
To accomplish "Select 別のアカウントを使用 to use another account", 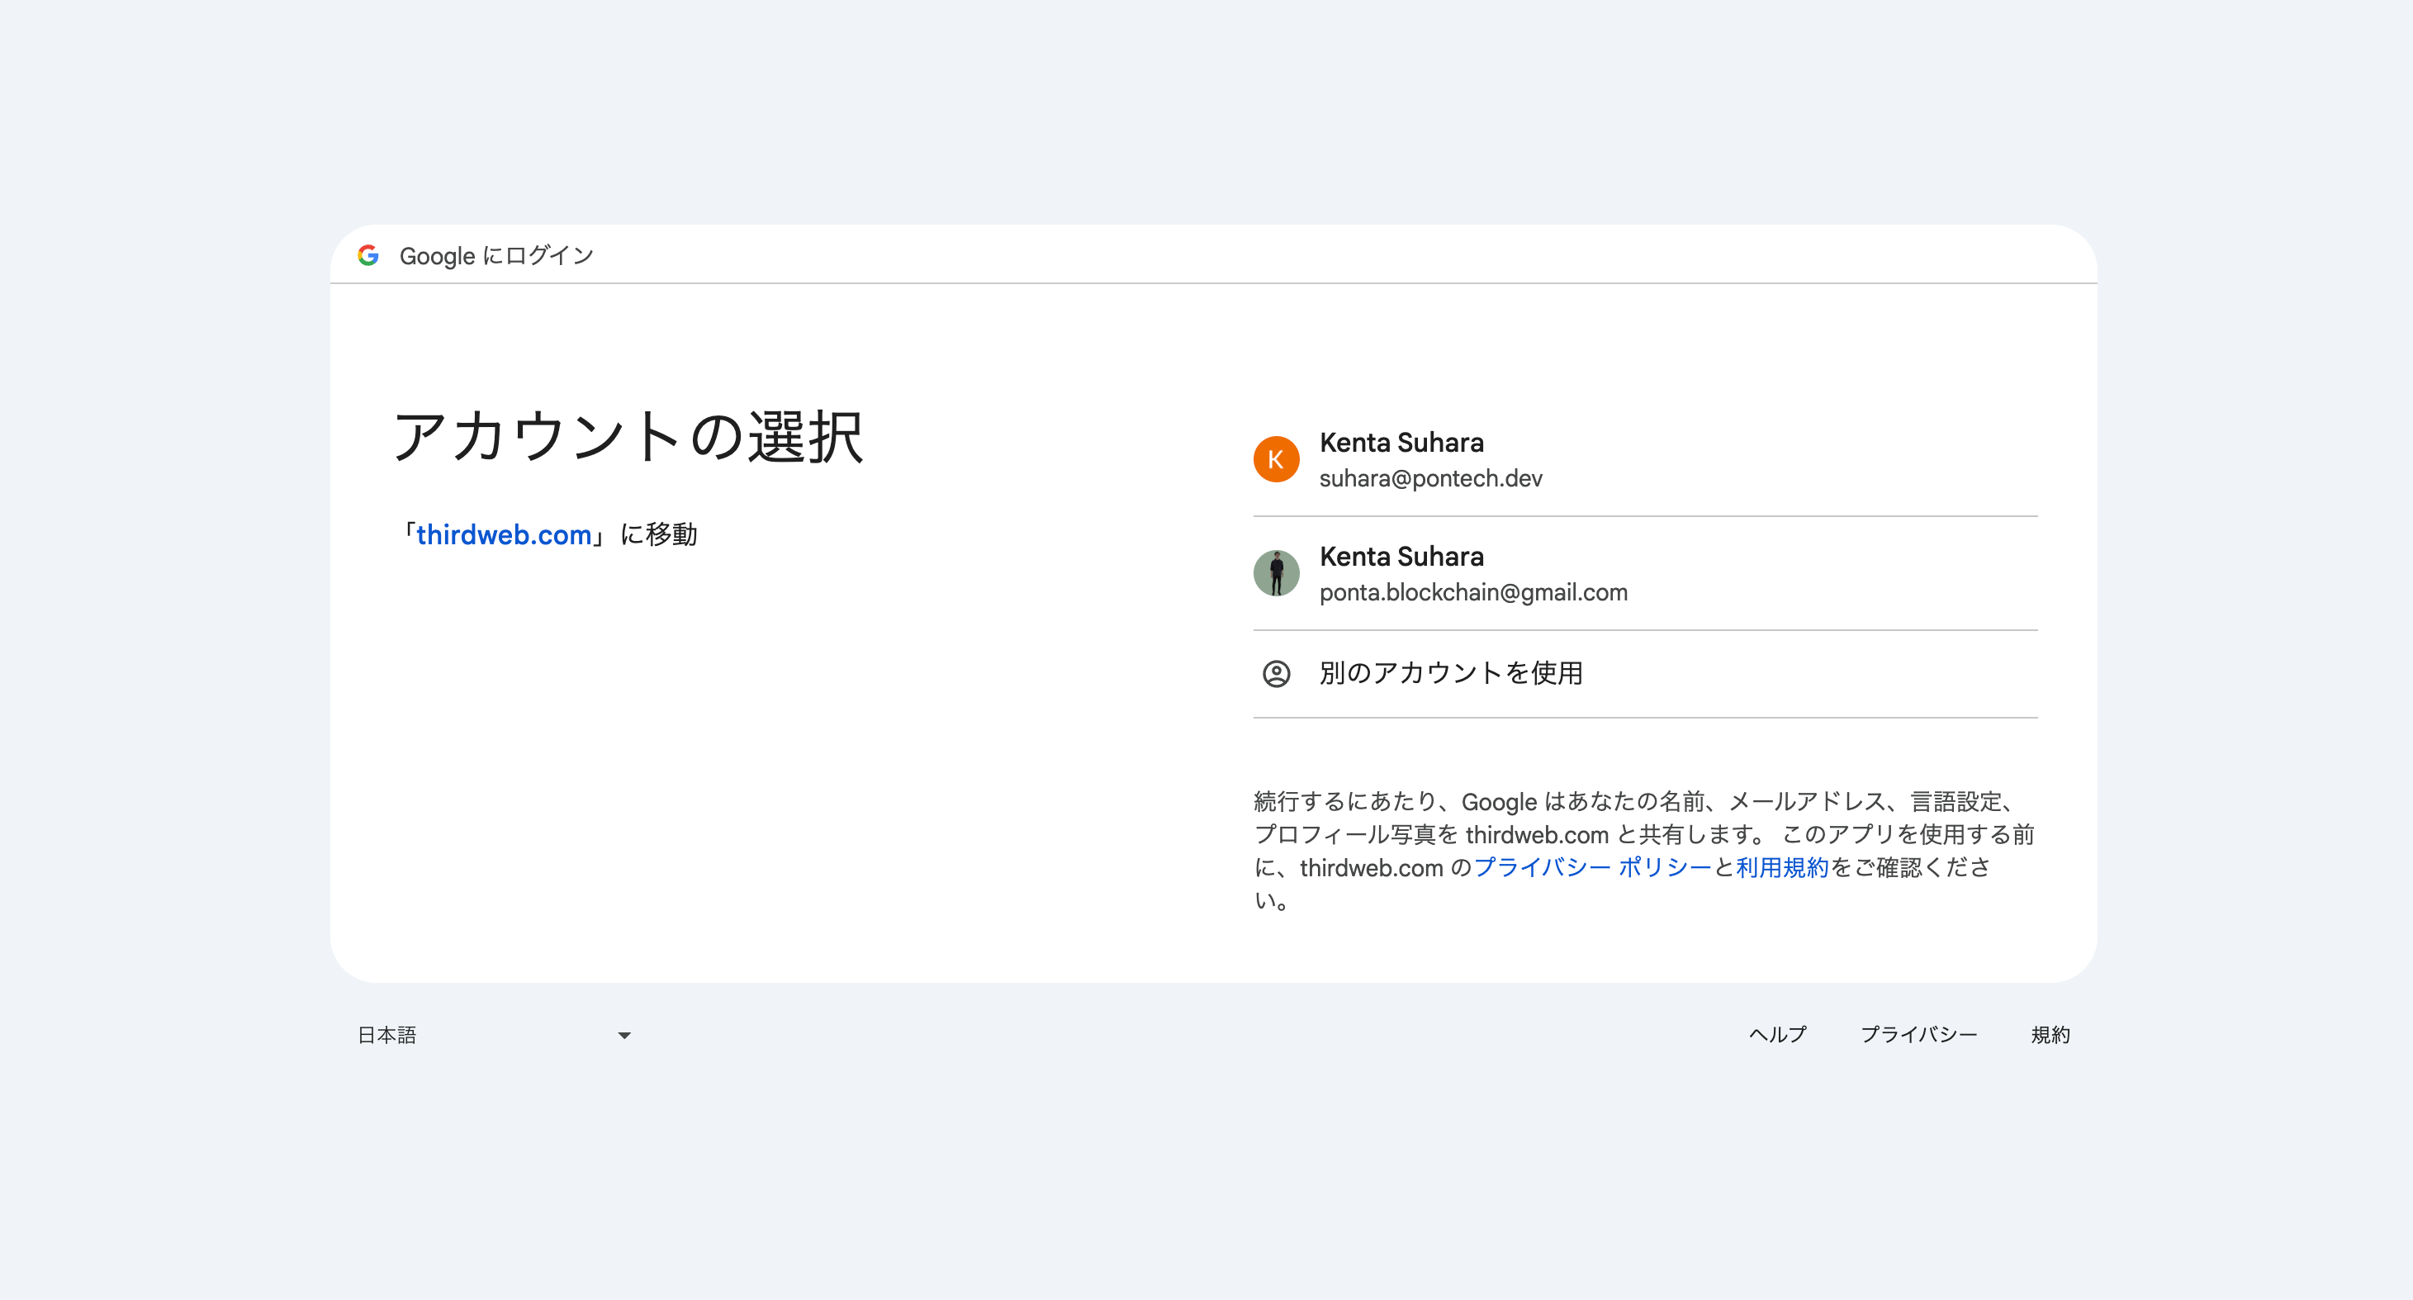I will point(1645,673).
